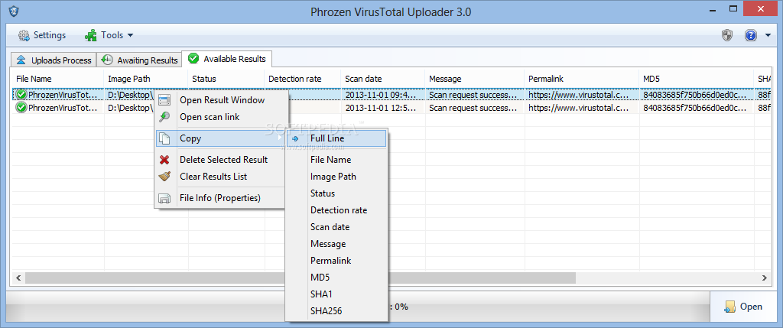Select Permalink in Copy submenu
Screen dimensions: 783x328
(x=336, y=261)
